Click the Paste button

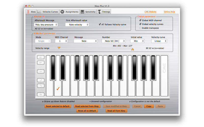(x=160, y=106)
